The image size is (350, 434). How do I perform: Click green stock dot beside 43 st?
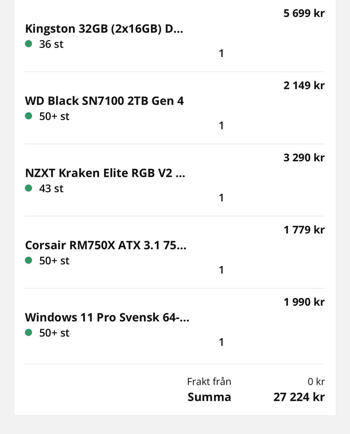(29, 188)
